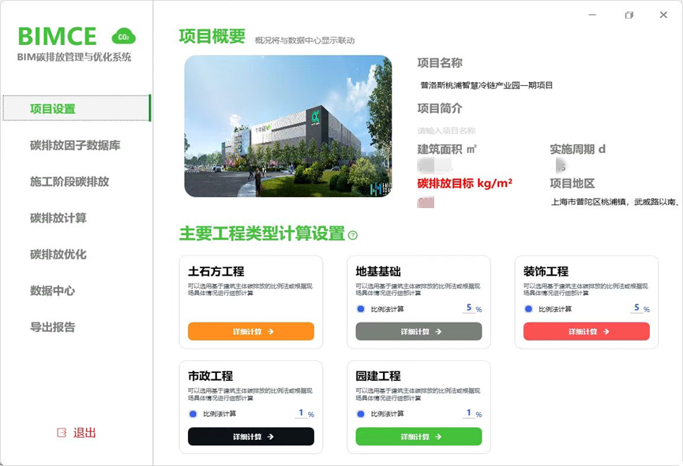The width and height of the screenshot is (683, 466).
Task: Click black 详细计算 button under 市政工程
Action: click(250, 437)
